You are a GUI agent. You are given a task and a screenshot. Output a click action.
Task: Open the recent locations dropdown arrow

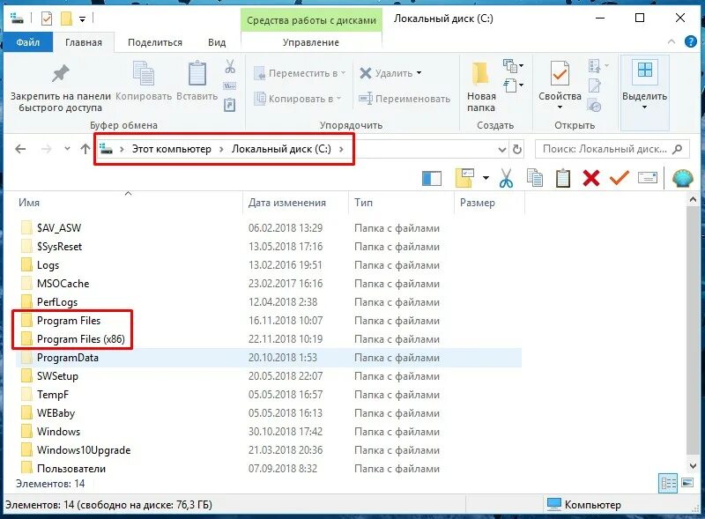coord(67,148)
